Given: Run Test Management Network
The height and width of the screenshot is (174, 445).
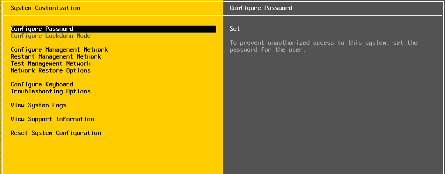Looking at the screenshot, I should click(50, 63).
